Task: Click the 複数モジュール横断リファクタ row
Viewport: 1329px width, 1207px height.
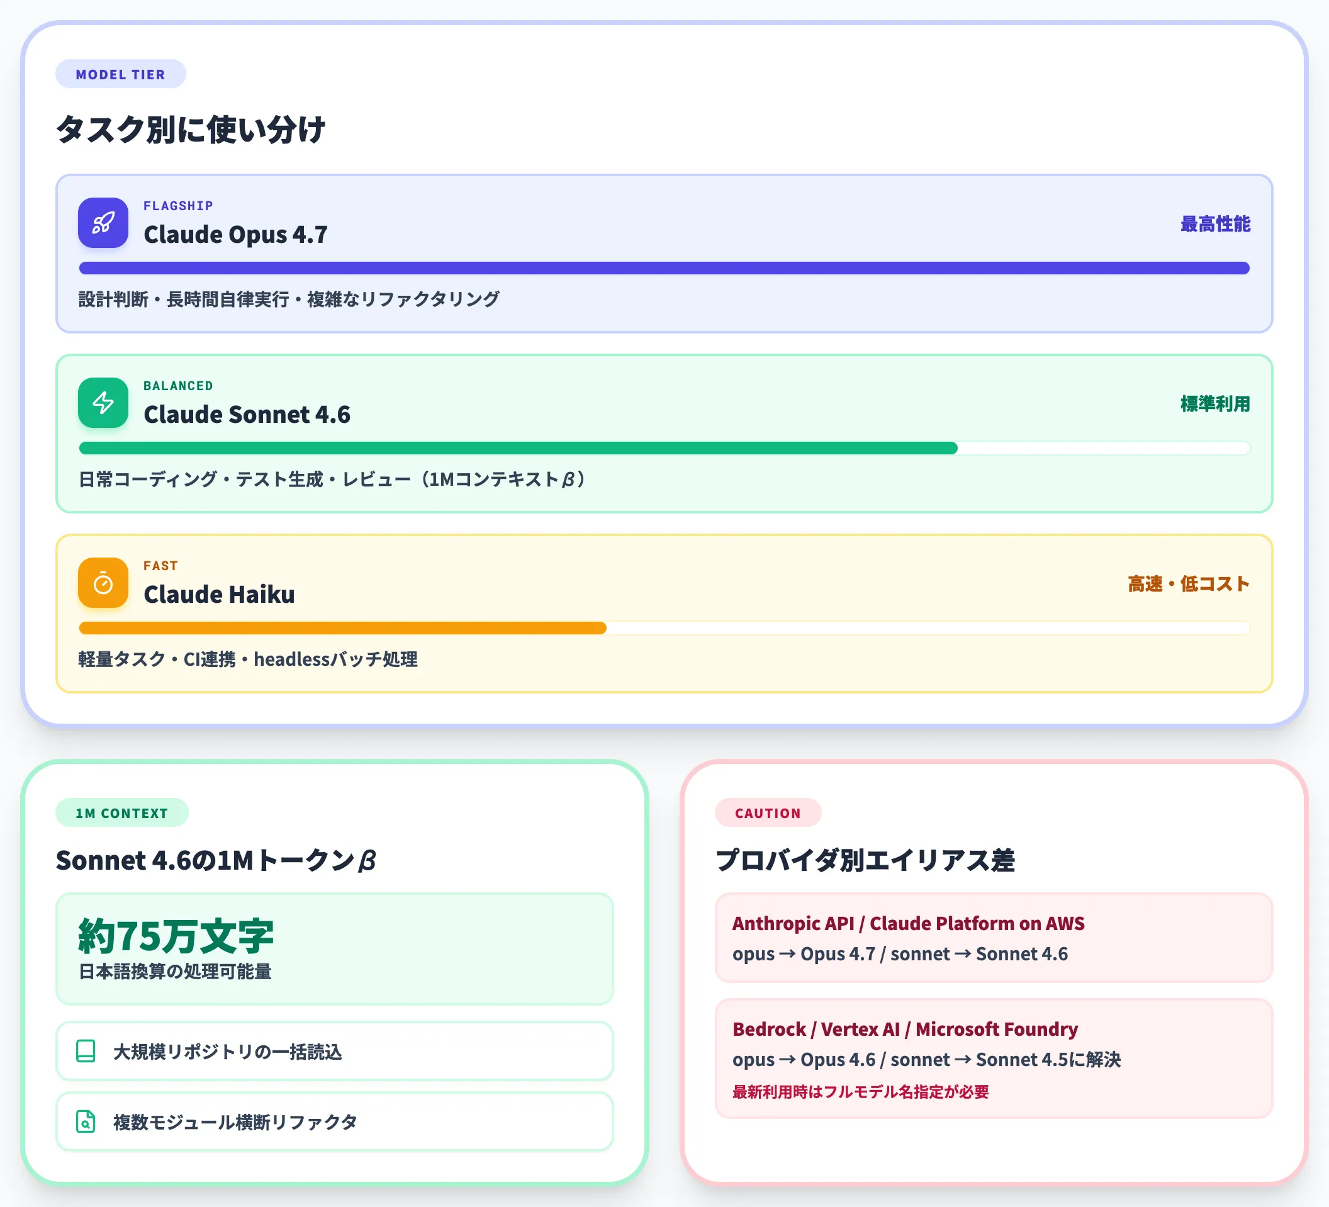Action: (x=334, y=1121)
